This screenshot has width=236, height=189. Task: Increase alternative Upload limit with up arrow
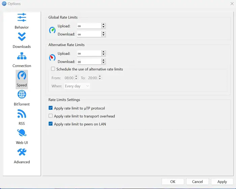click(104, 52)
